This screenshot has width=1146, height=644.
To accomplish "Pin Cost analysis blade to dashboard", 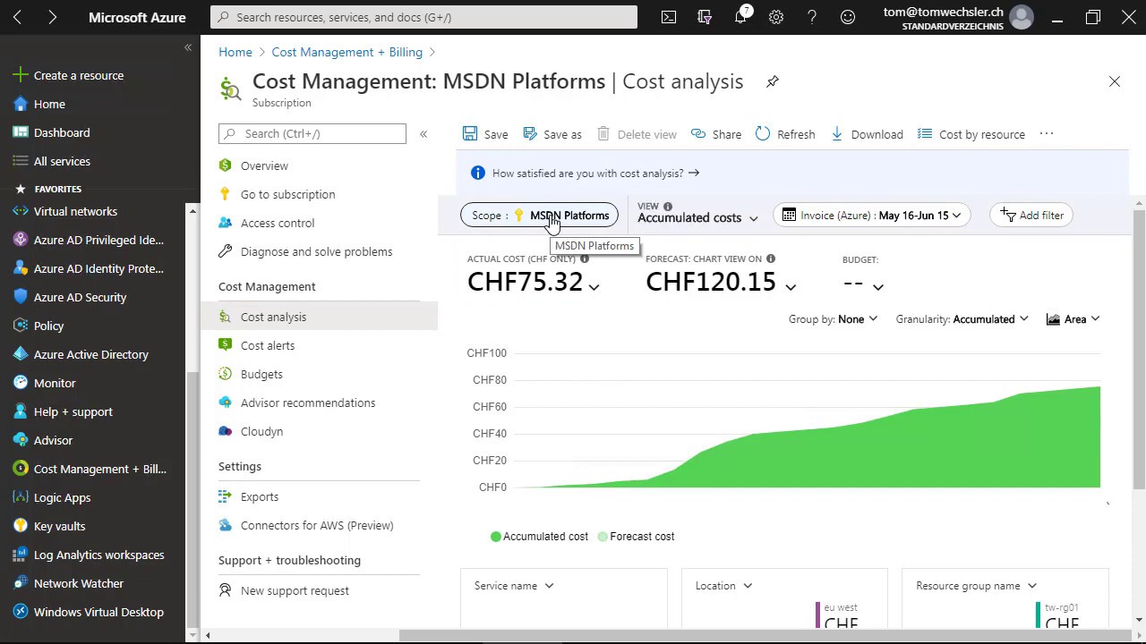I will coord(773,81).
